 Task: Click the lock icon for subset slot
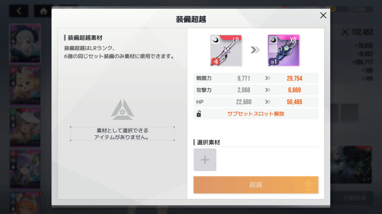coord(199,114)
